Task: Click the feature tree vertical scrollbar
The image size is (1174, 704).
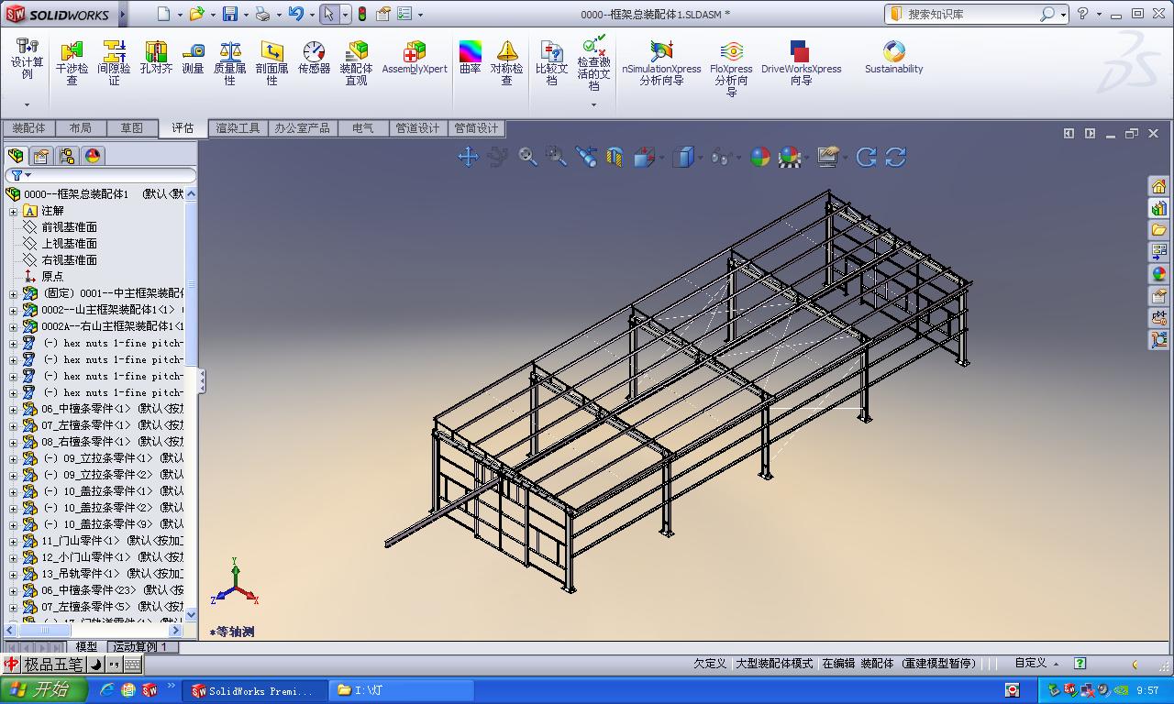Action: point(191,403)
